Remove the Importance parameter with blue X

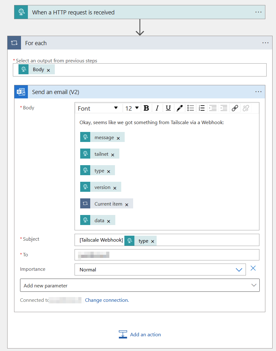tap(253, 268)
